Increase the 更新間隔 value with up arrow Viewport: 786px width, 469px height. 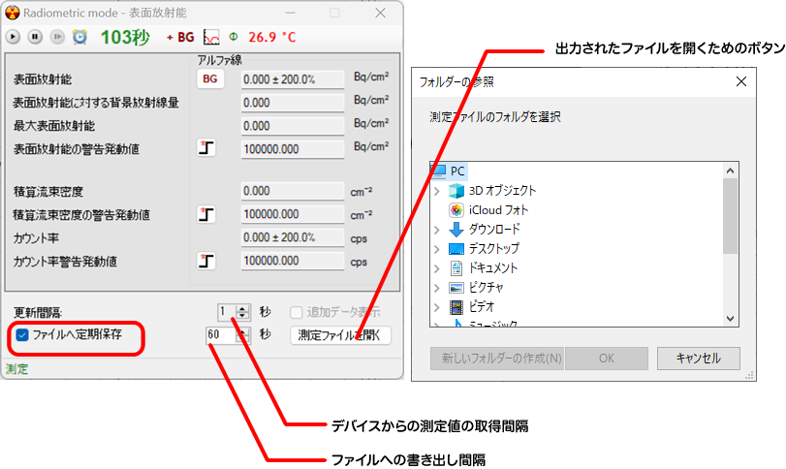click(243, 308)
